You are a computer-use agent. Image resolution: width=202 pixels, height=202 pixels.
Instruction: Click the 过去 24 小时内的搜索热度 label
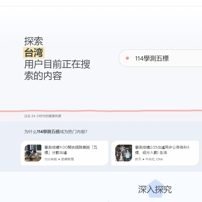(x=43, y=116)
